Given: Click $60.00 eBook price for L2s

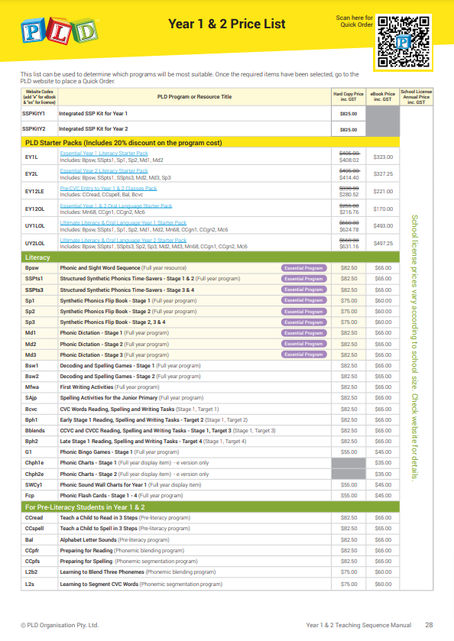Looking at the screenshot, I should (x=383, y=584).
